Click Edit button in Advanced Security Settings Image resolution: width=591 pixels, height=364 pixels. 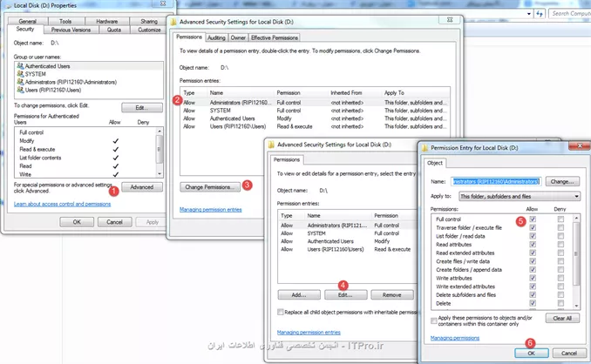(x=346, y=294)
